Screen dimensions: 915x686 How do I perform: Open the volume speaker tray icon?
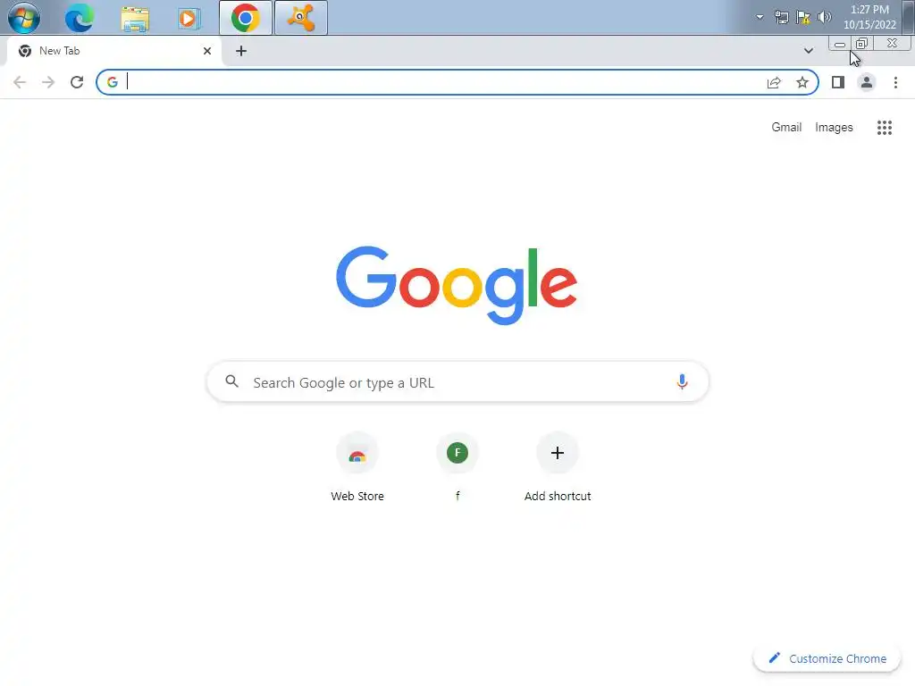(x=825, y=17)
